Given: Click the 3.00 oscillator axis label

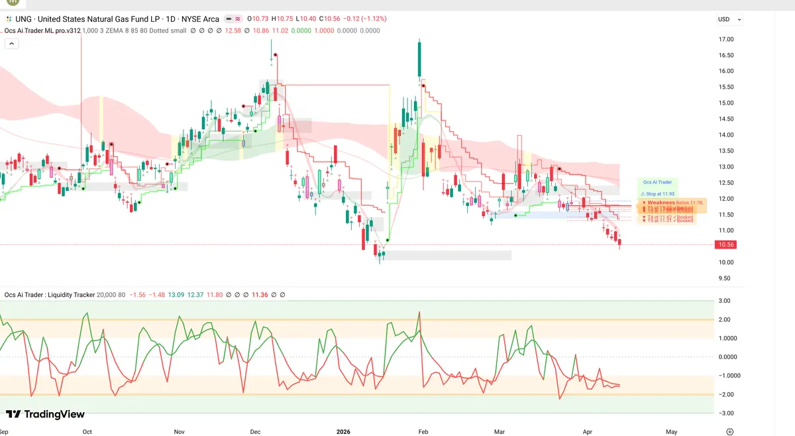Looking at the screenshot, I should click(725, 301).
